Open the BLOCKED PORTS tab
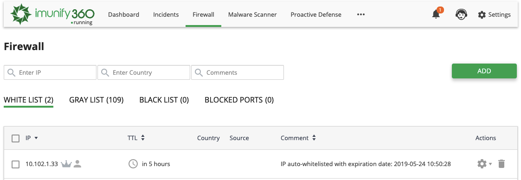521x180 pixels. pos(239,100)
